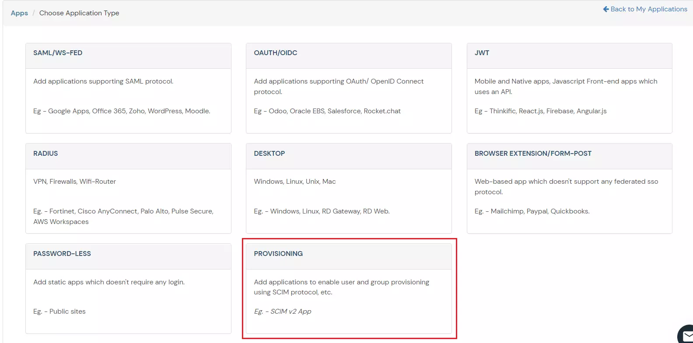Click the SAML protocol description text
Image resolution: width=693 pixels, height=343 pixels.
click(x=103, y=81)
